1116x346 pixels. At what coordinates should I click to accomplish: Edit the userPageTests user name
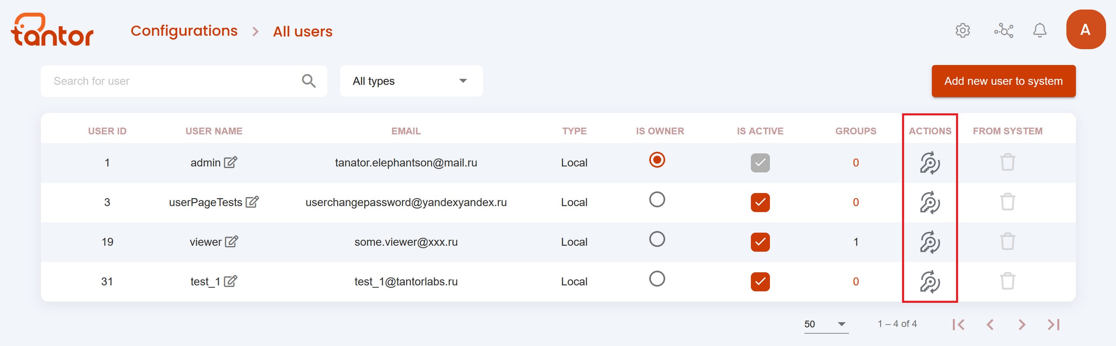pos(252,202)
